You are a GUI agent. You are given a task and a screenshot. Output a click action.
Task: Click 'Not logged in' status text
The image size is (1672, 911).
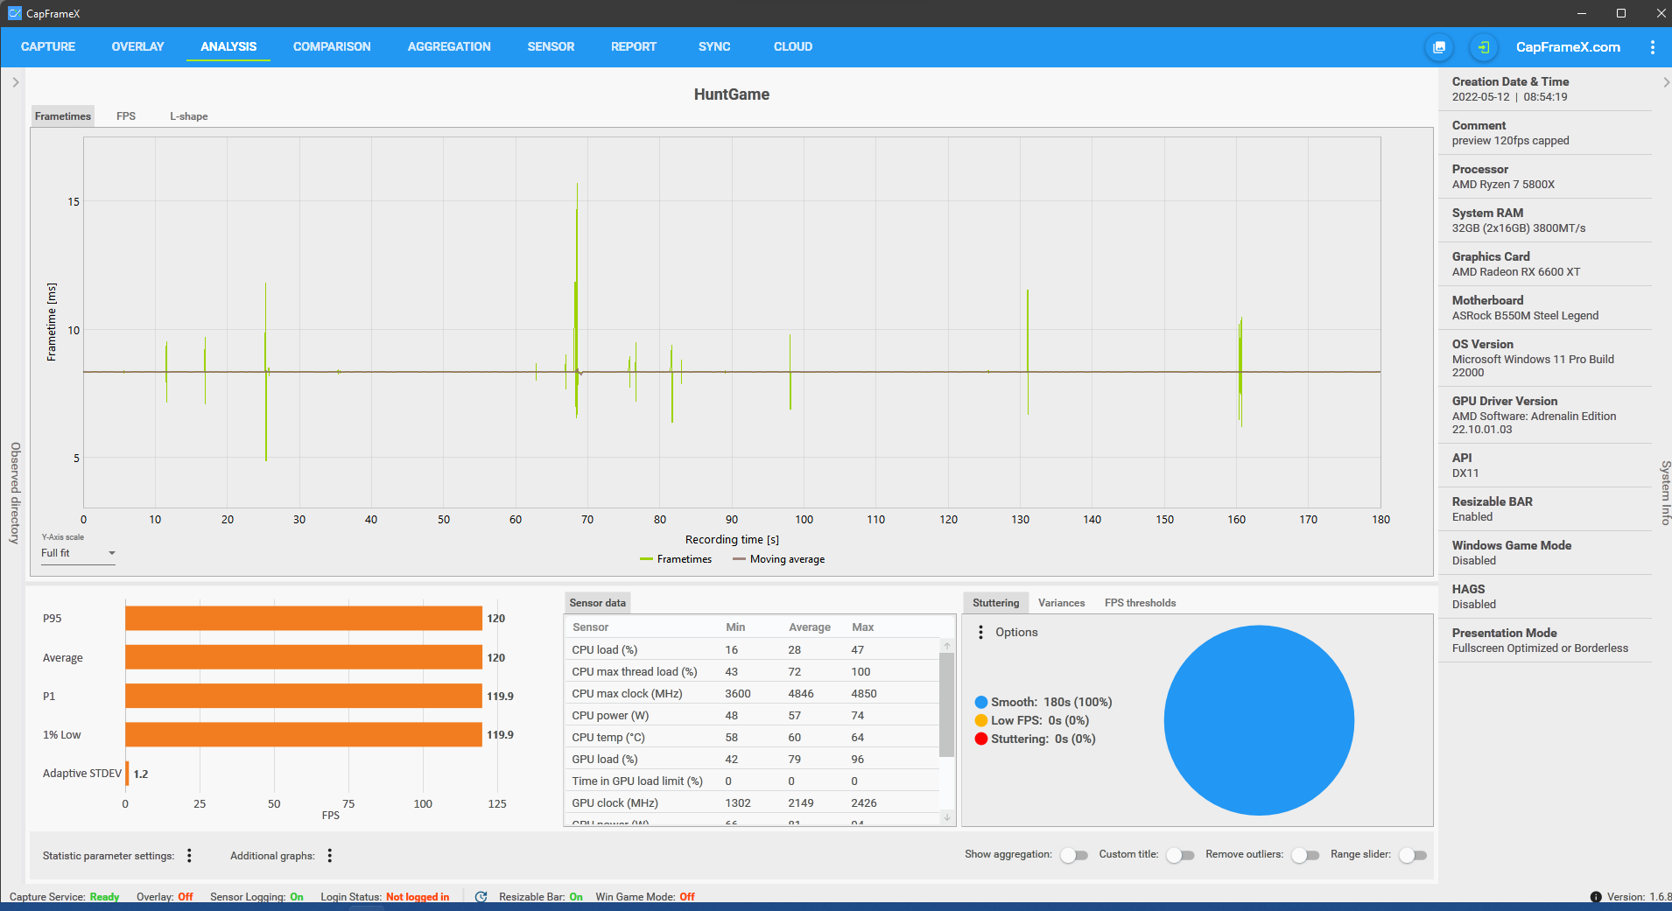point(418,897)
